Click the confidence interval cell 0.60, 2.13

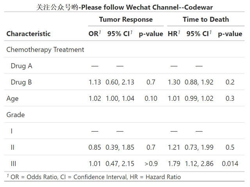120,82
